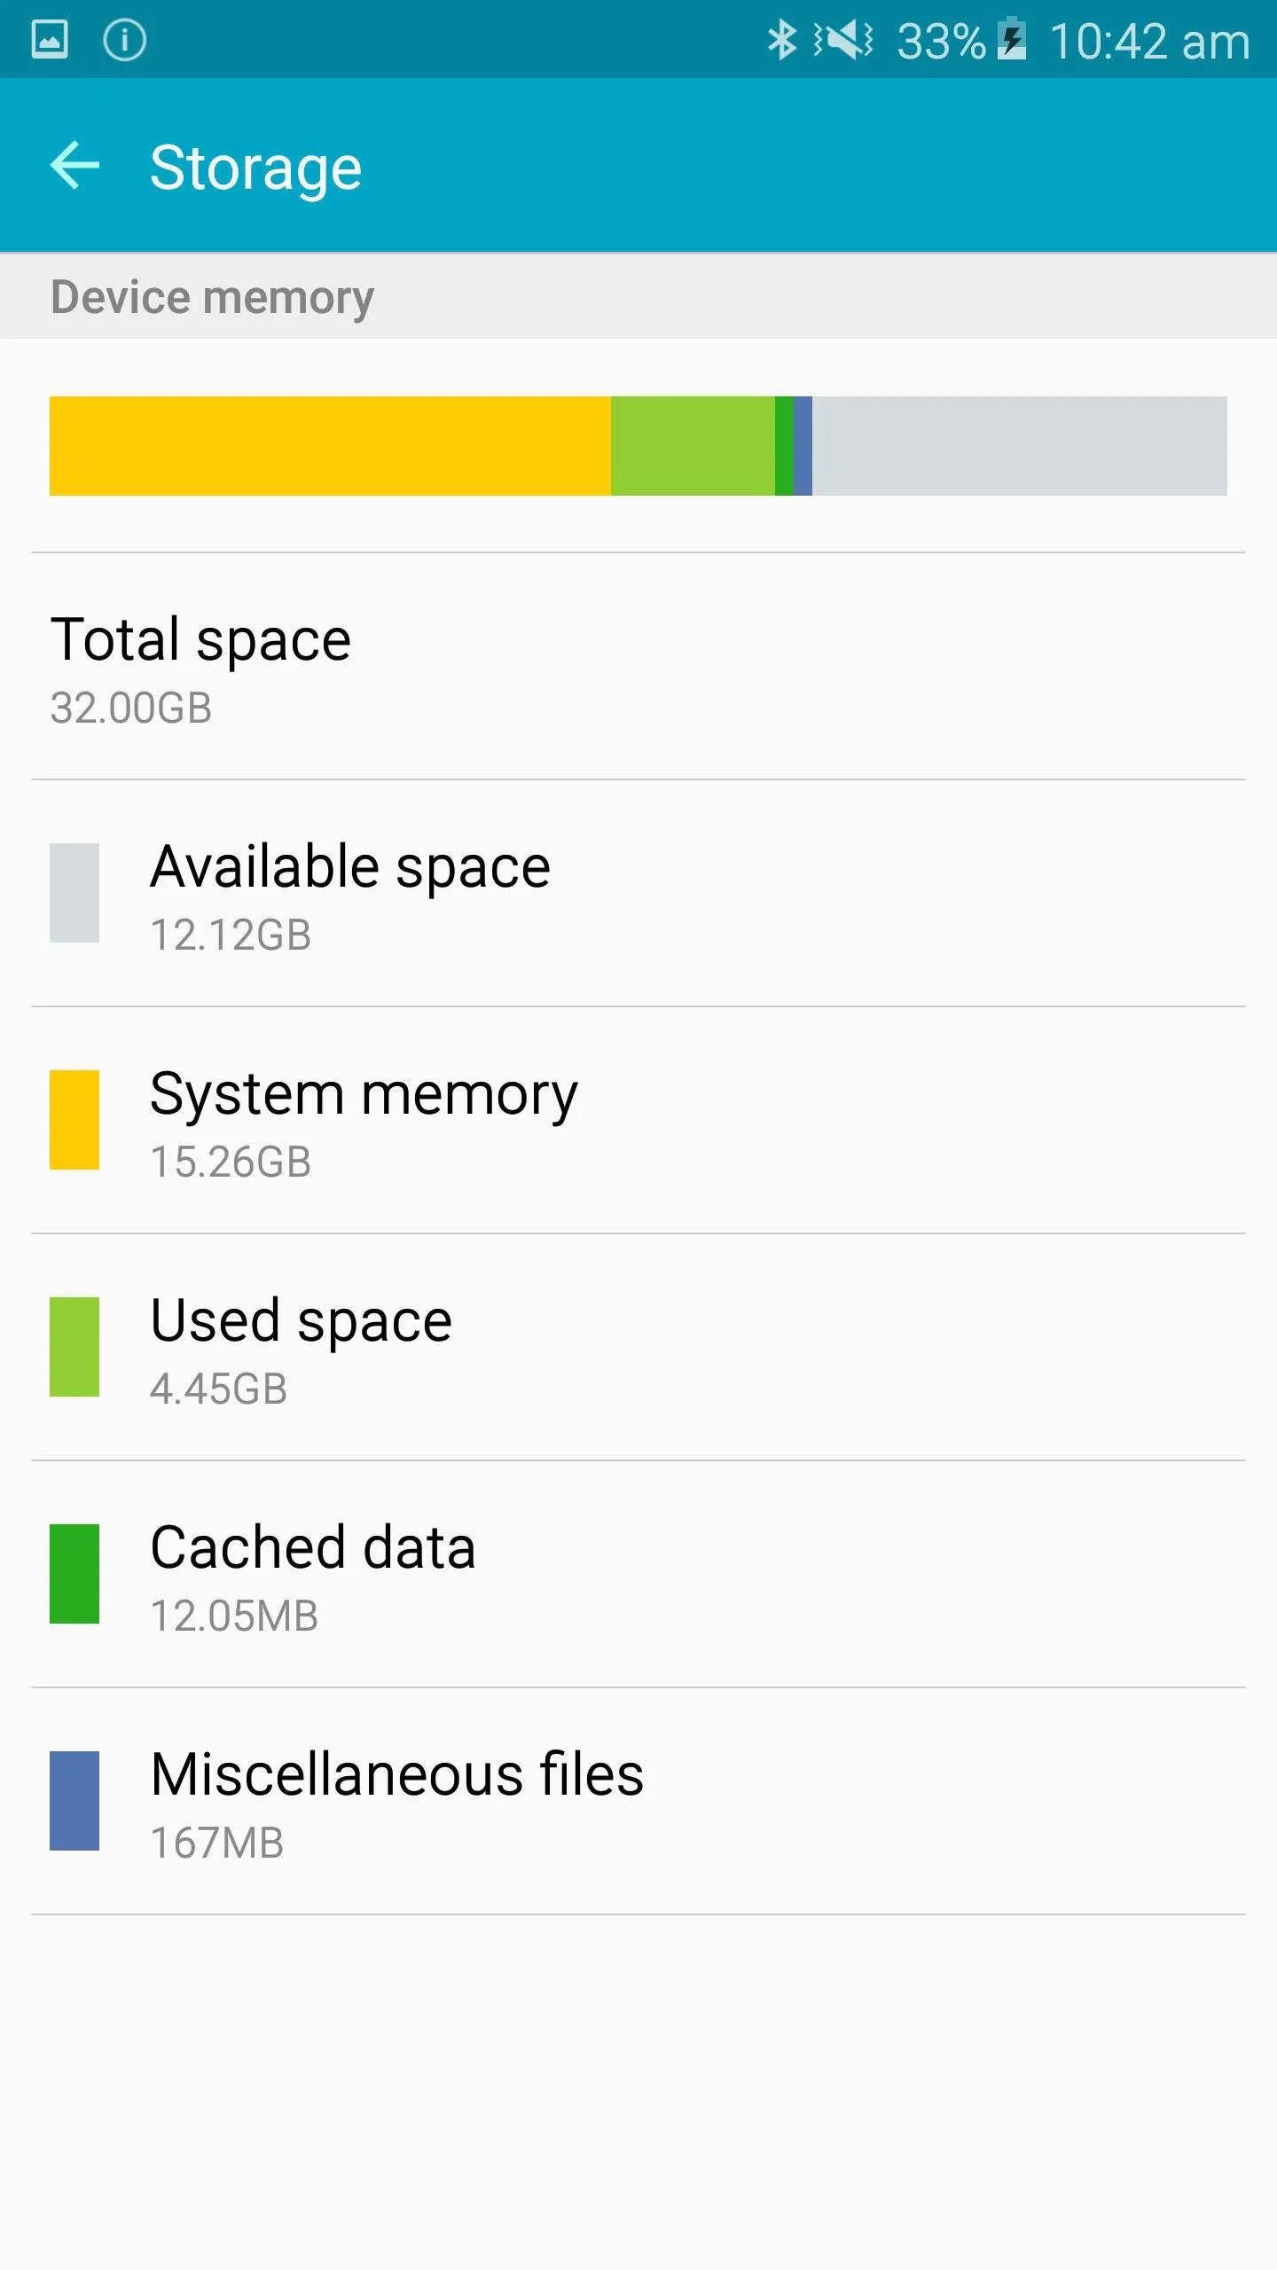The width and height of the screenshot is (1277, 2270).
Task: Tap gray free segment of storage bar
Action: coord(1020,446)
